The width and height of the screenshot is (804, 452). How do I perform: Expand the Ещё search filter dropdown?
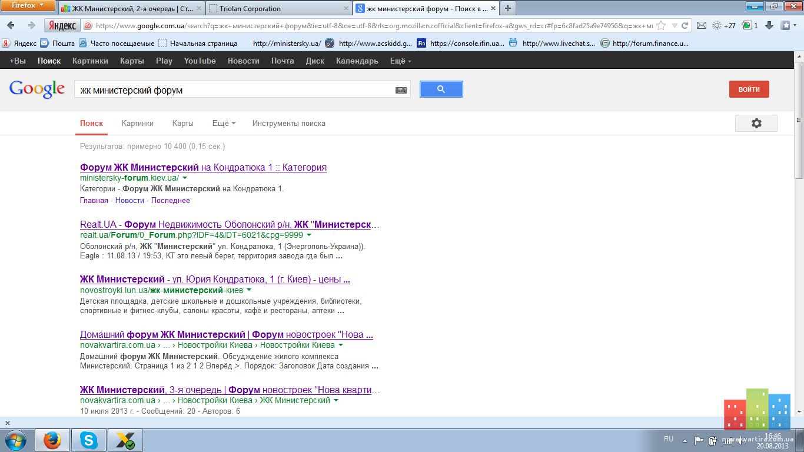coord(224,123)
